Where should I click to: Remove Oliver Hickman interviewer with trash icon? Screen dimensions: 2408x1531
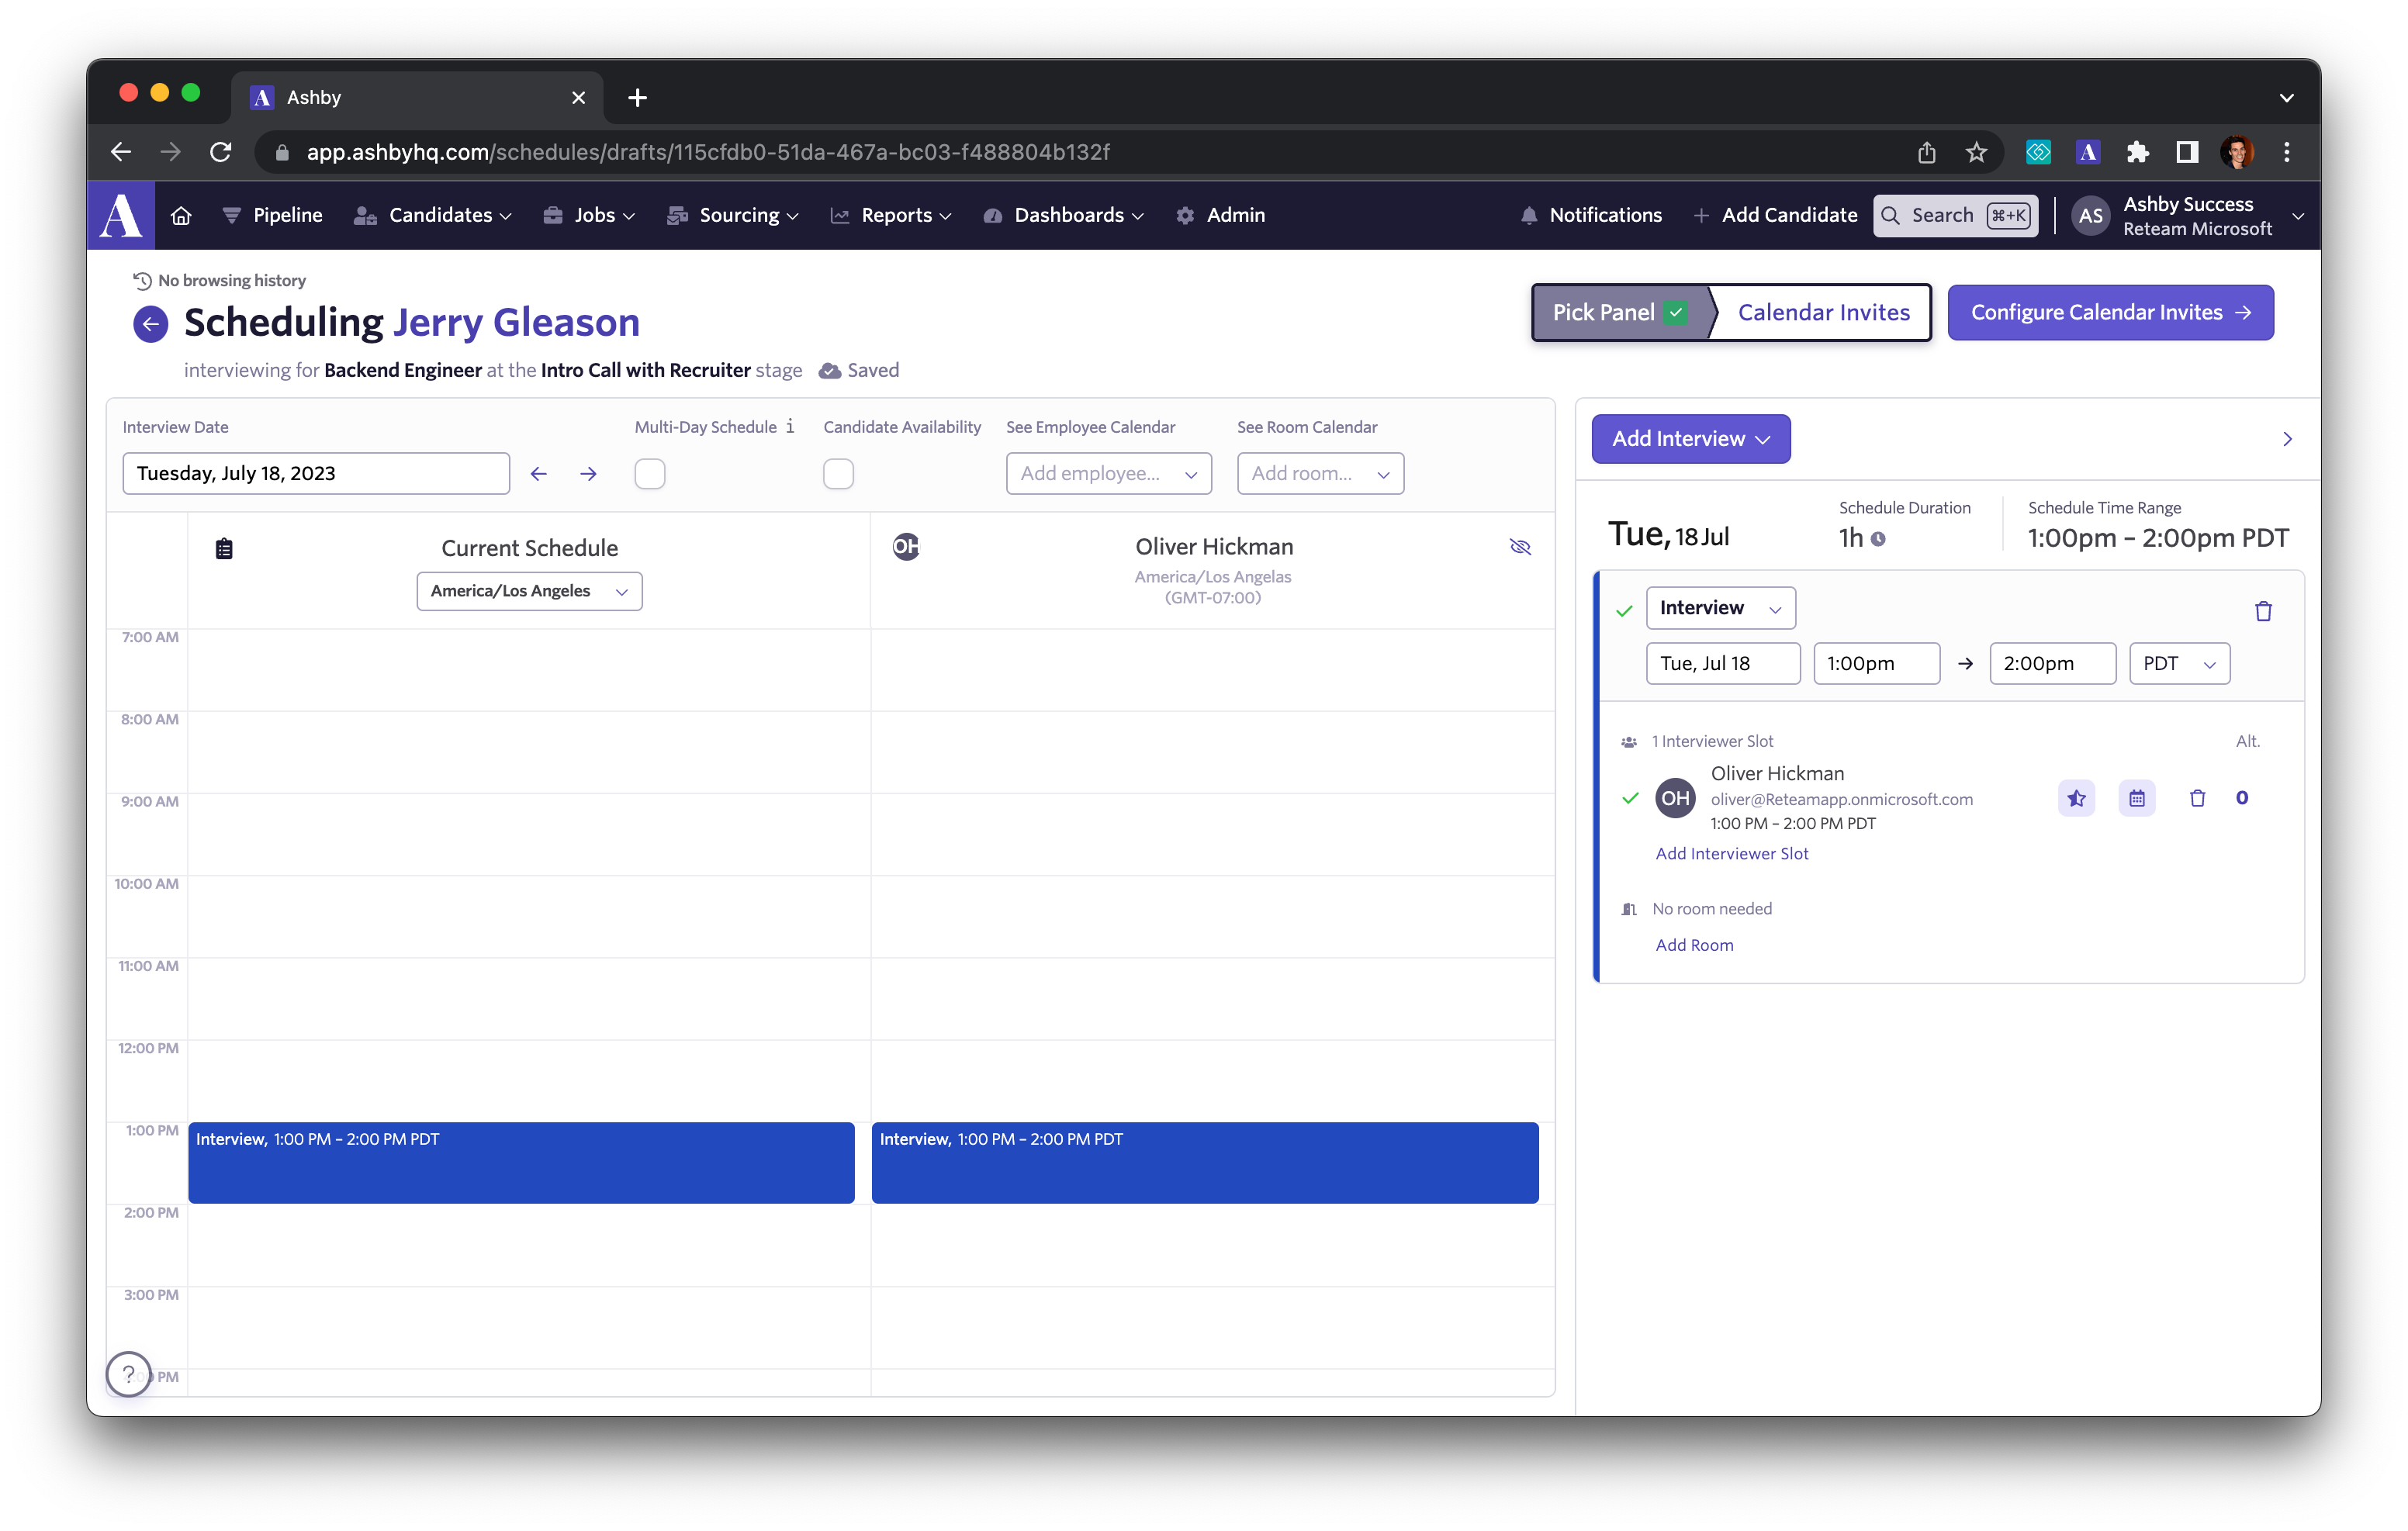[x=2197, y=798]
